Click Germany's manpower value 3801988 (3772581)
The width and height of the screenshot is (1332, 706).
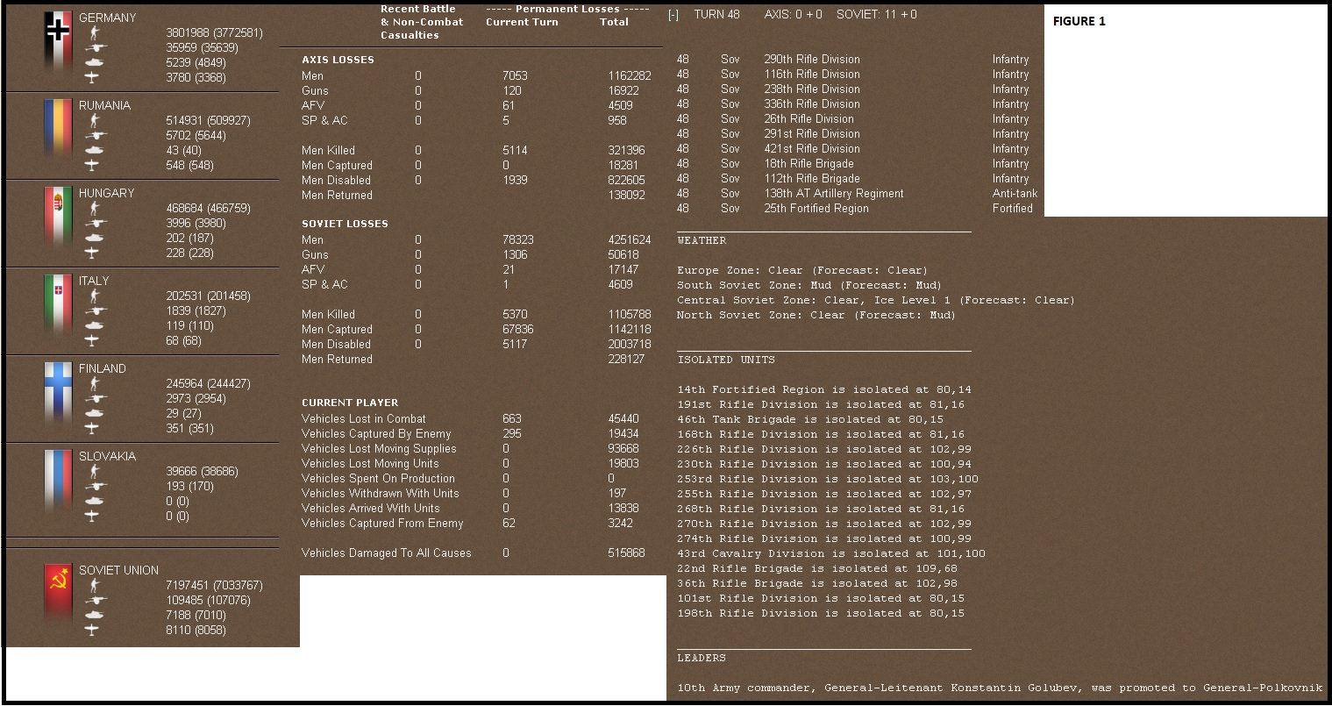click(x=214, y=33)
